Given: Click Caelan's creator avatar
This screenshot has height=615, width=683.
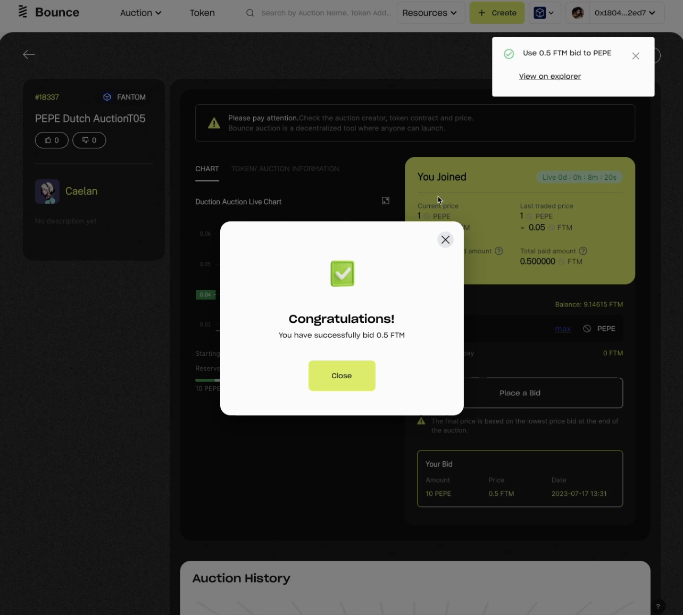Looking at the screenshot, I should click(47, 192).
